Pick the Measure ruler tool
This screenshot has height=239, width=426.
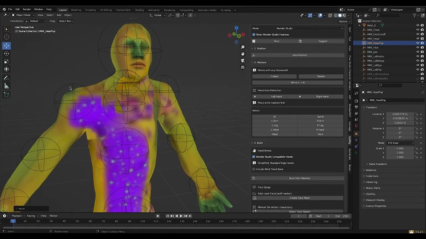click(x=6, y=86)
